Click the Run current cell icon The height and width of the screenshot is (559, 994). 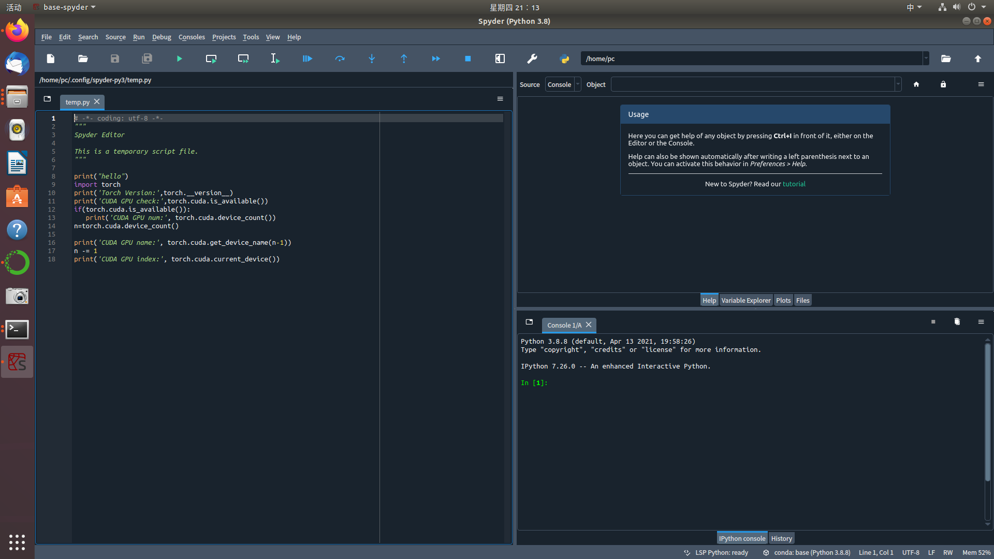211,58
